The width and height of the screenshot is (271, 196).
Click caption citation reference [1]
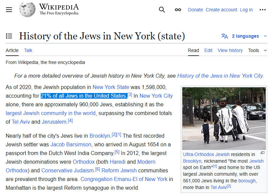click(x=215, y=166)
